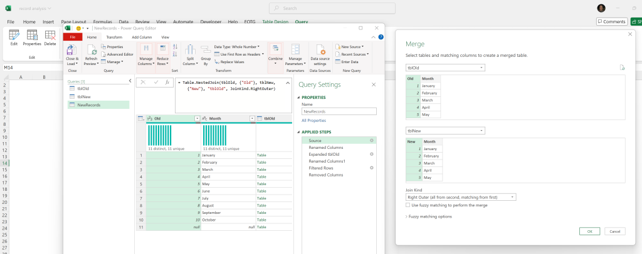This screenshot has width=642, height=254.
Task: Click Properties icon in Excel Query ribbon
Action: tap(32, 35)
